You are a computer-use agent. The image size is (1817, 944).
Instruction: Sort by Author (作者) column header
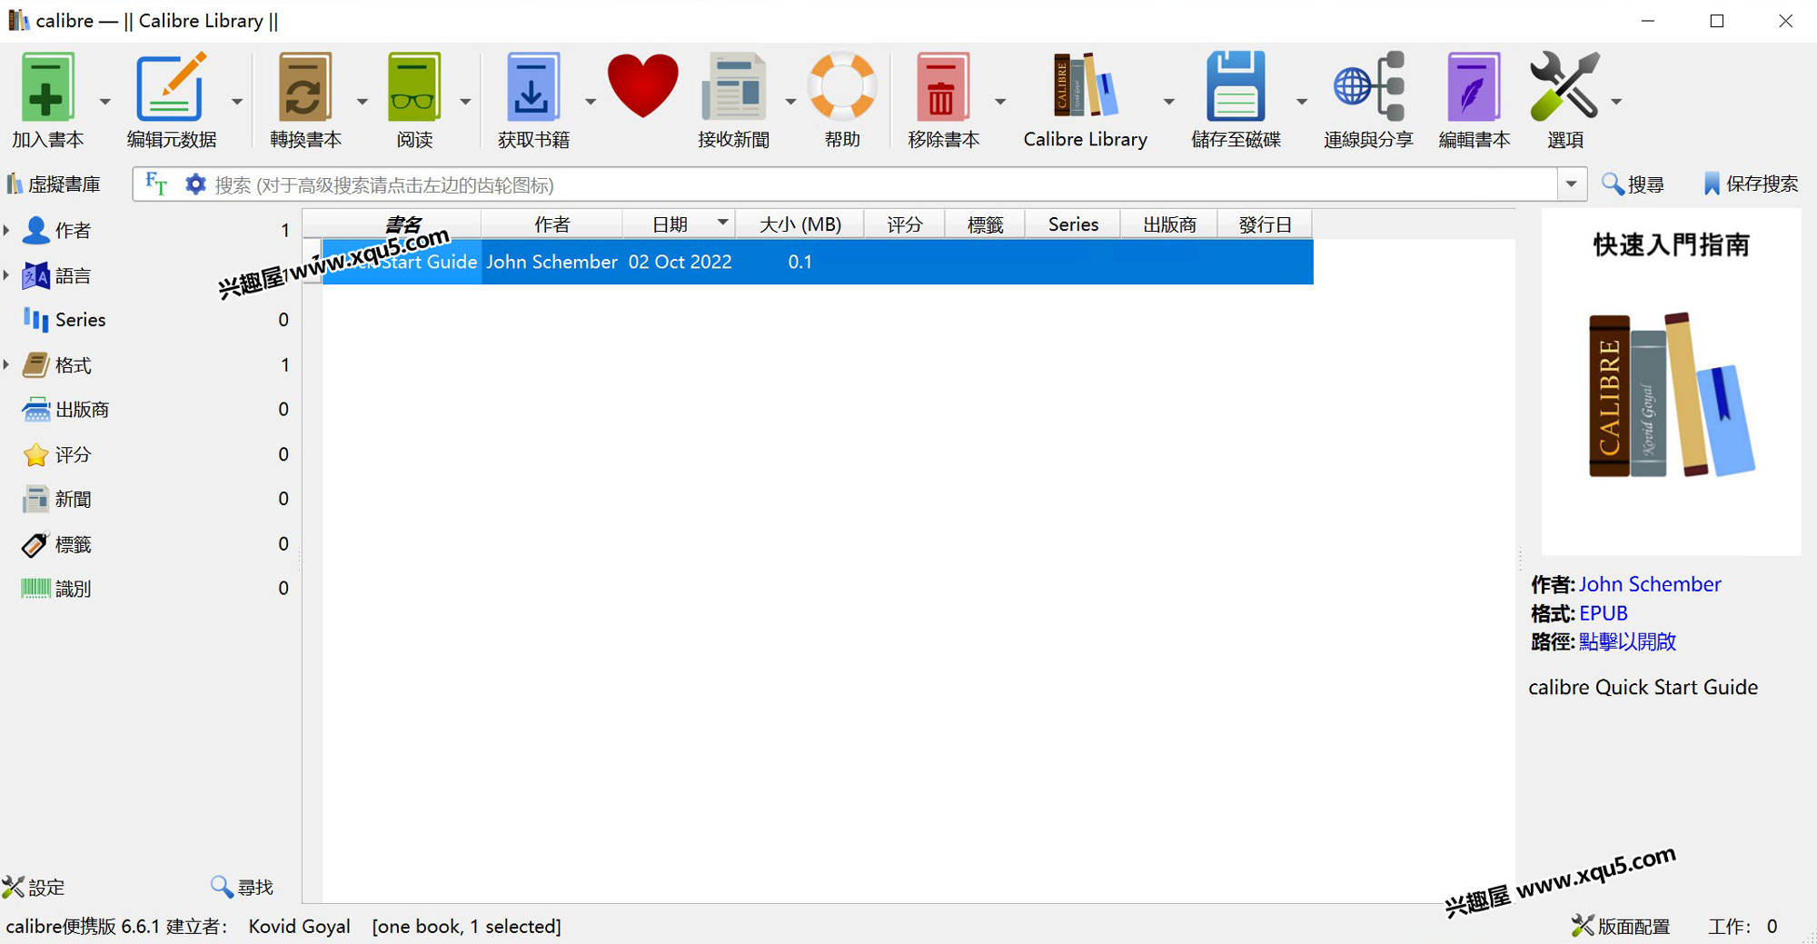tap(551, 224)
